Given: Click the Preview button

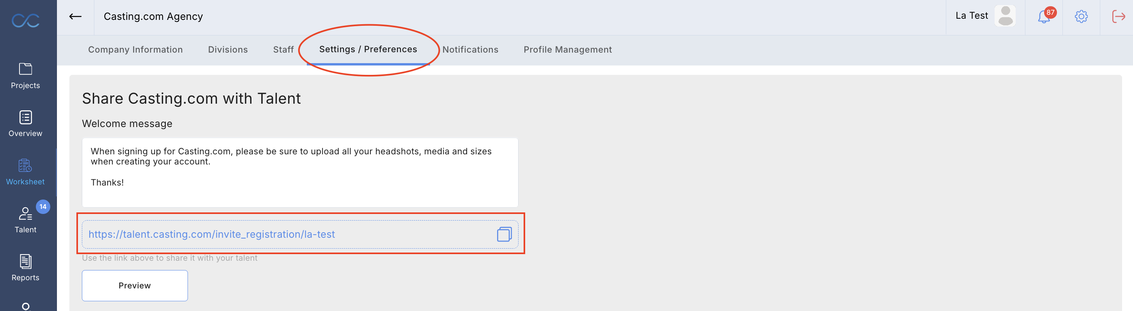Looking at the screenshot, I should 135,286.
